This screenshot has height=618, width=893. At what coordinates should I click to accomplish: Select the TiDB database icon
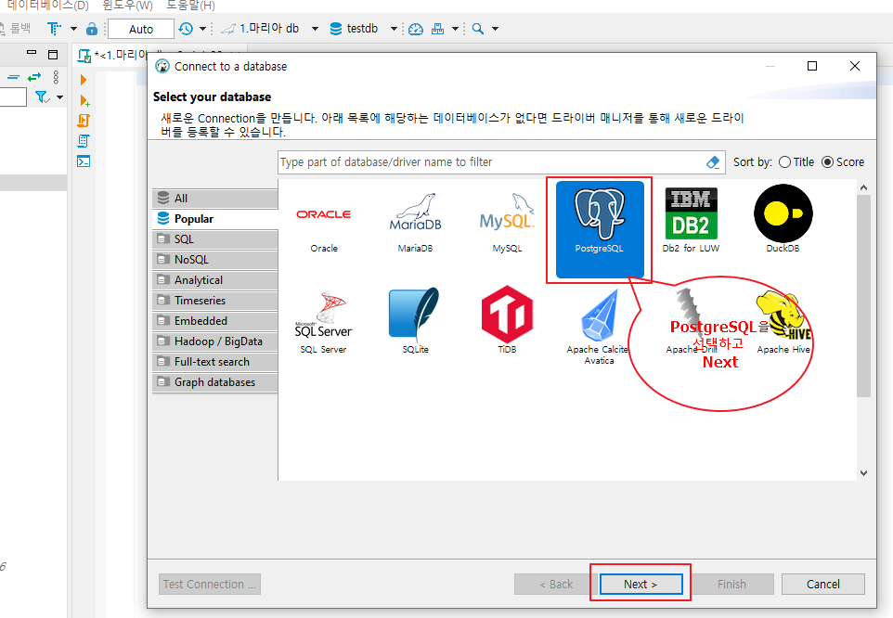coord(507,320)
